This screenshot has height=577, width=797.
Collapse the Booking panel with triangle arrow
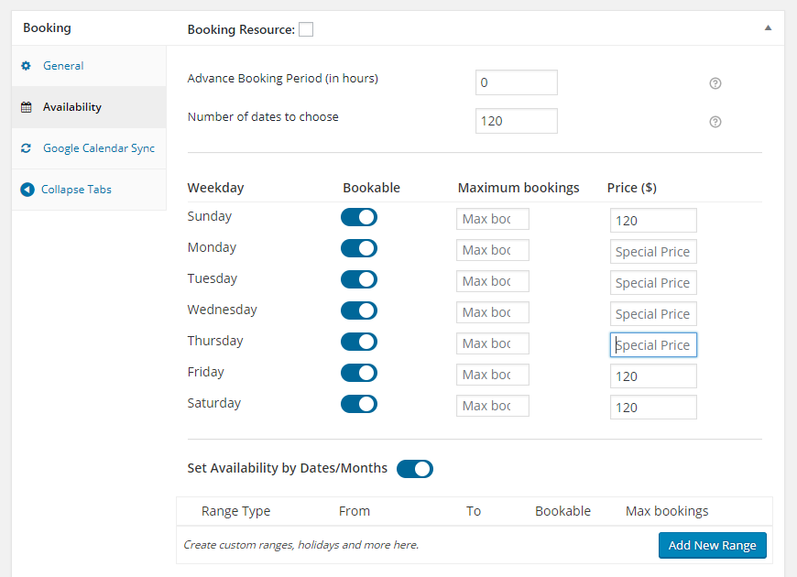click(768, 28)
